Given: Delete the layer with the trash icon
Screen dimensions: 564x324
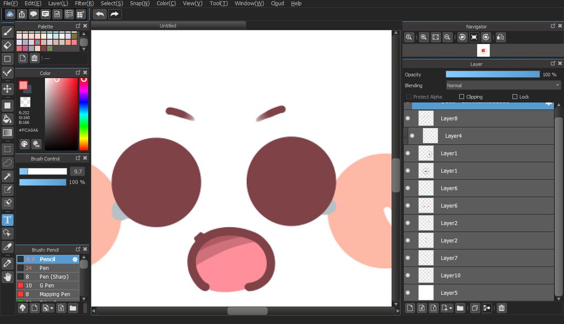Looking at the screenshot, I should (x=501, y=308).
